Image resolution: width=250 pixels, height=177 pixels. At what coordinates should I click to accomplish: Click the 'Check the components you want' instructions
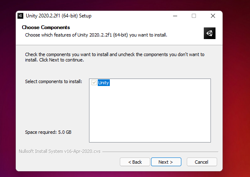115,57
